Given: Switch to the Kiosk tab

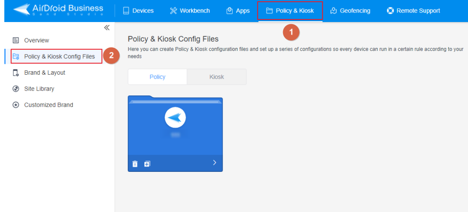Looking at the screenshot, I should tap(216, 77).
